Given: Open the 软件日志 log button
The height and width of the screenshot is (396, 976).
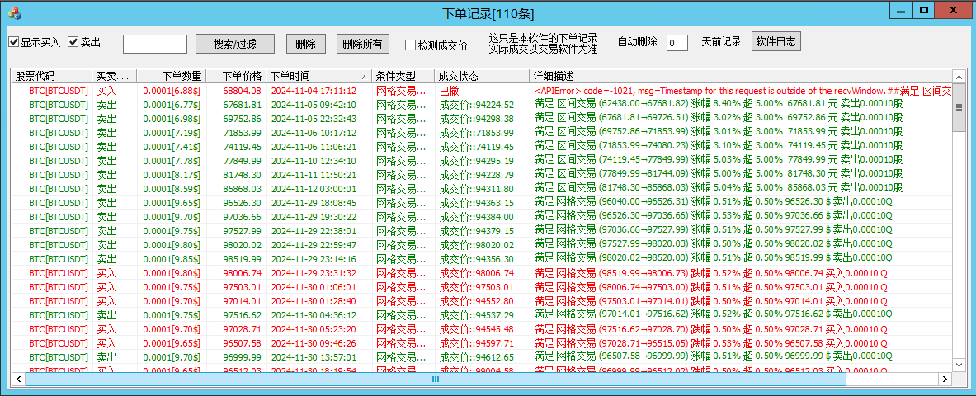Looking at the screenshot, I should point(776,41).
